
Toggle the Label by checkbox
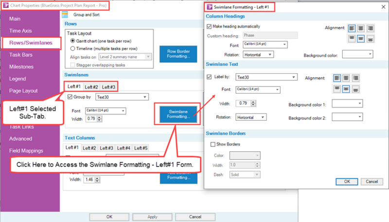pyautogui.click(x=209, y=77)
